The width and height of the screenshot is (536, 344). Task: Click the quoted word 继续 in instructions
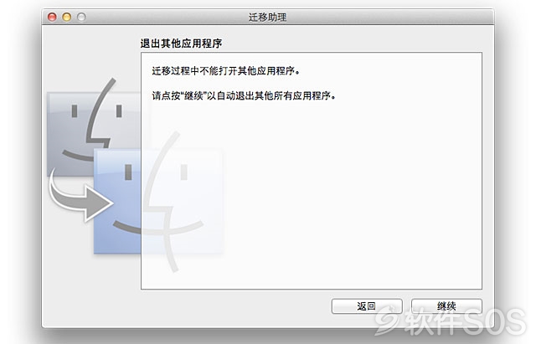tap(193, 95)
